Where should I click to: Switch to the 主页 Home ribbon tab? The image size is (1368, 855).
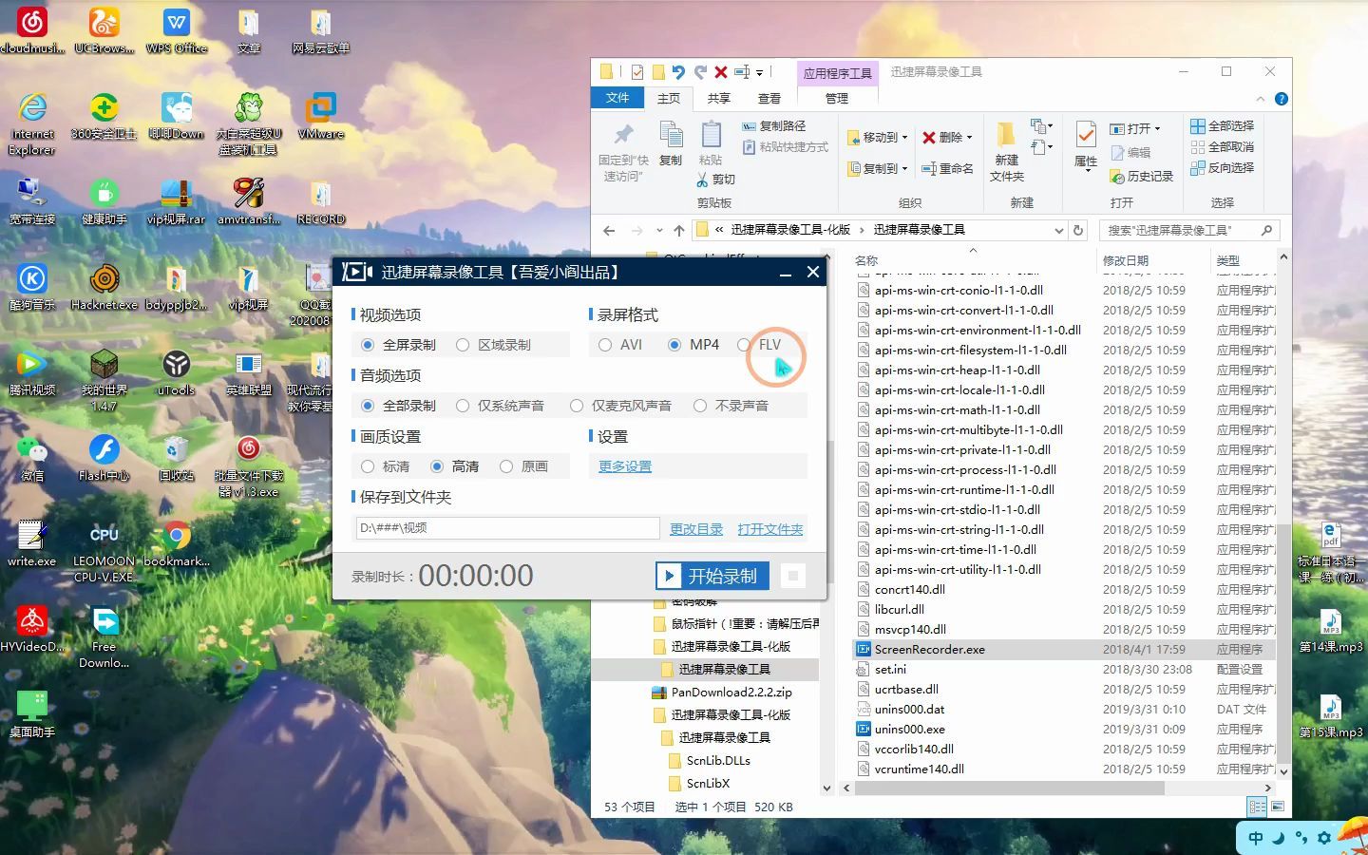pos(669,98)
